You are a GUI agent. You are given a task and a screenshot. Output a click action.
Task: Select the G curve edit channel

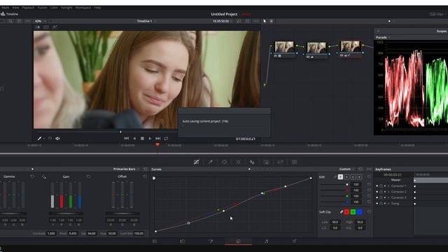point(353,177)
